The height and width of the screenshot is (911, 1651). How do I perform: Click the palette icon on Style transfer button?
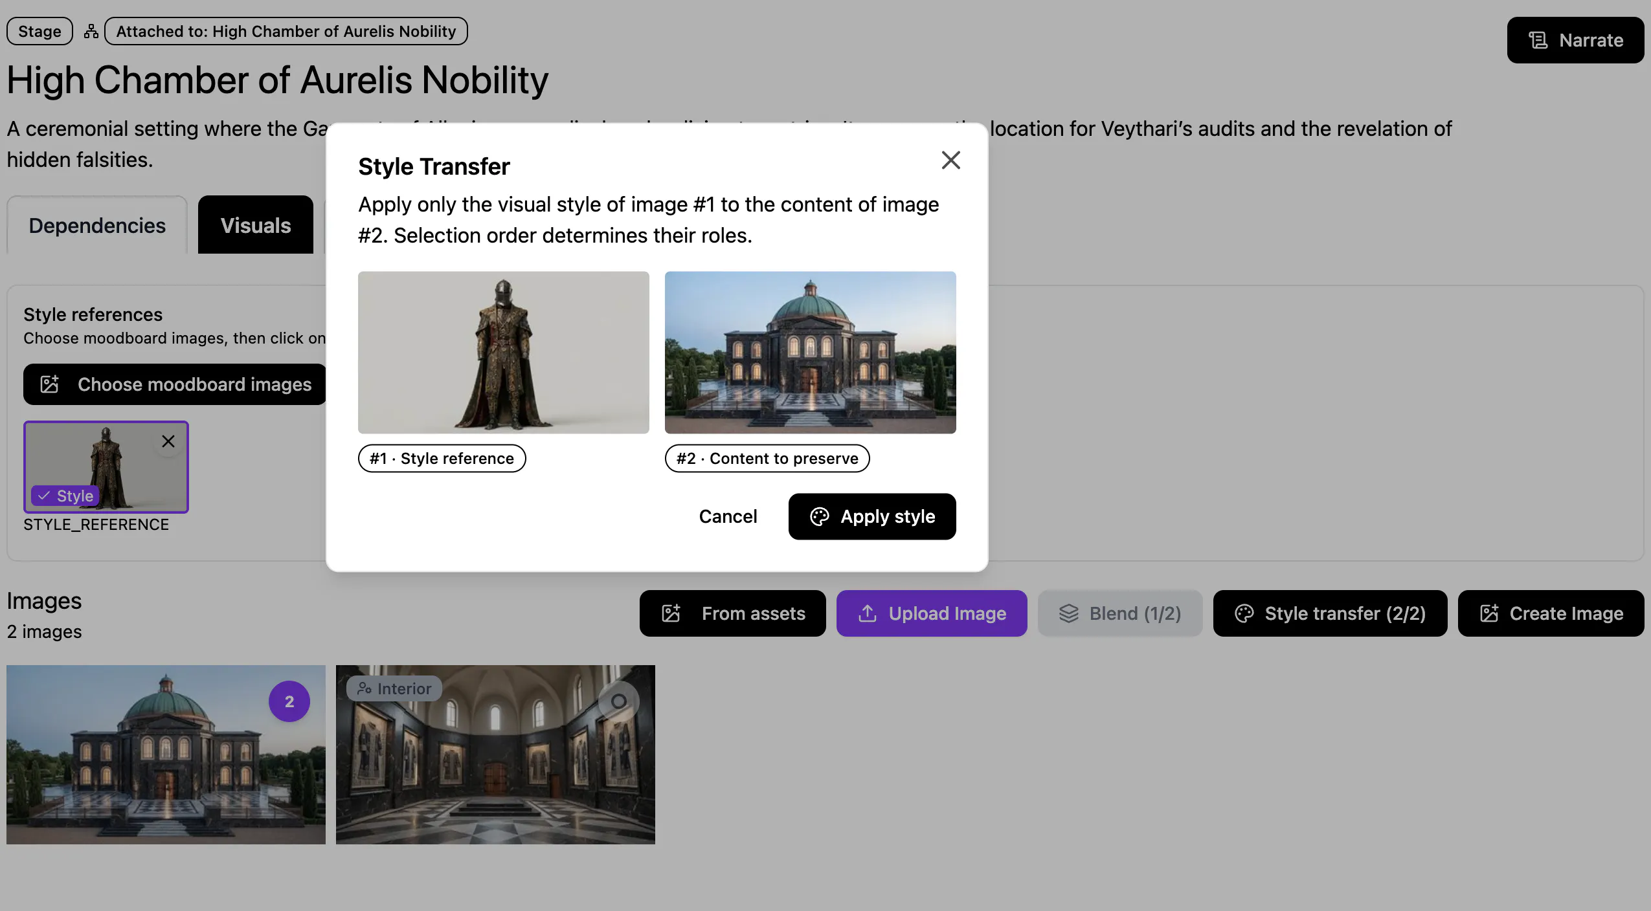tap(1244, 613)
